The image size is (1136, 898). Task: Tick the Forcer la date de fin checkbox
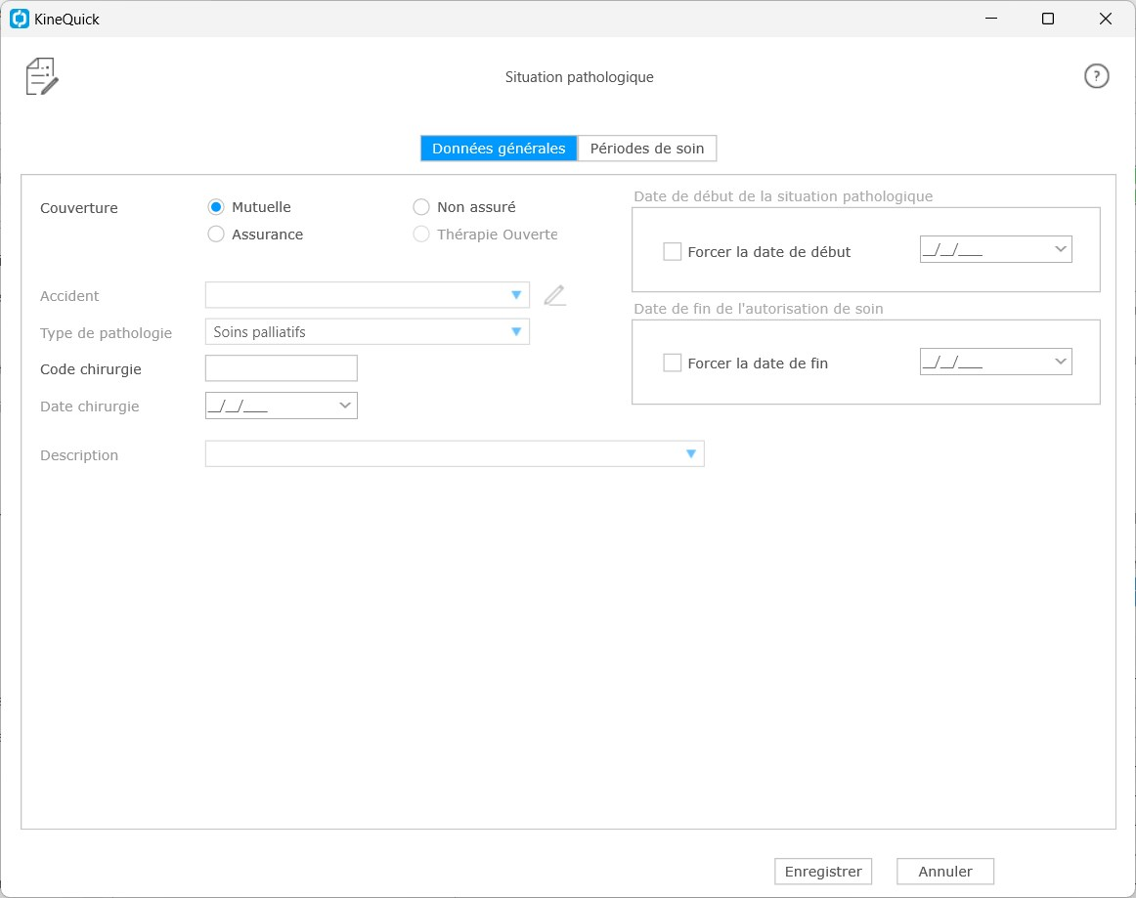pyautogui.click(x=673, y=363)
